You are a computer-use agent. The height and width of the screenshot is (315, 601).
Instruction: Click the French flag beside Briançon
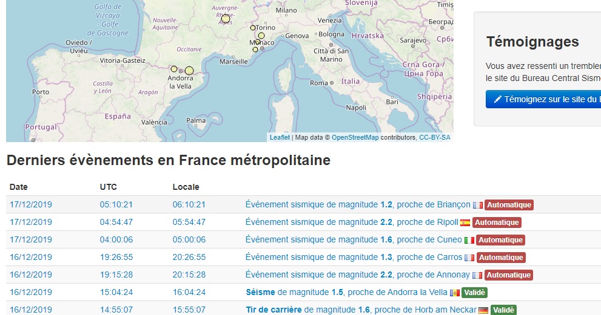478,205
